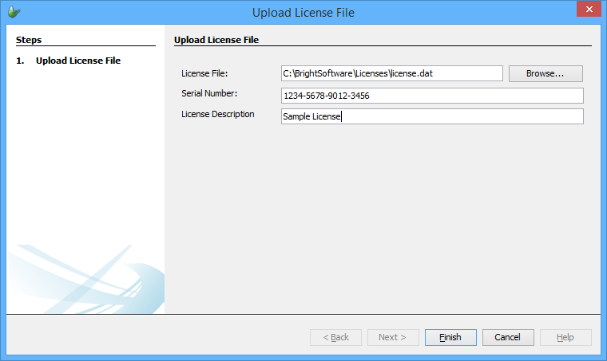
Task: Click the bold Upload License File panel header
Action: [216, 39]
